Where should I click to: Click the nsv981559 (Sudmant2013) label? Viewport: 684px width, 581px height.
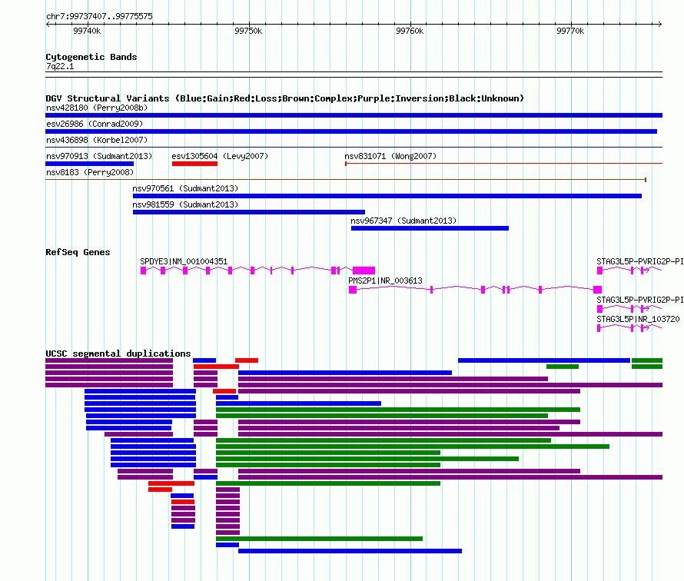coord(185,204)
